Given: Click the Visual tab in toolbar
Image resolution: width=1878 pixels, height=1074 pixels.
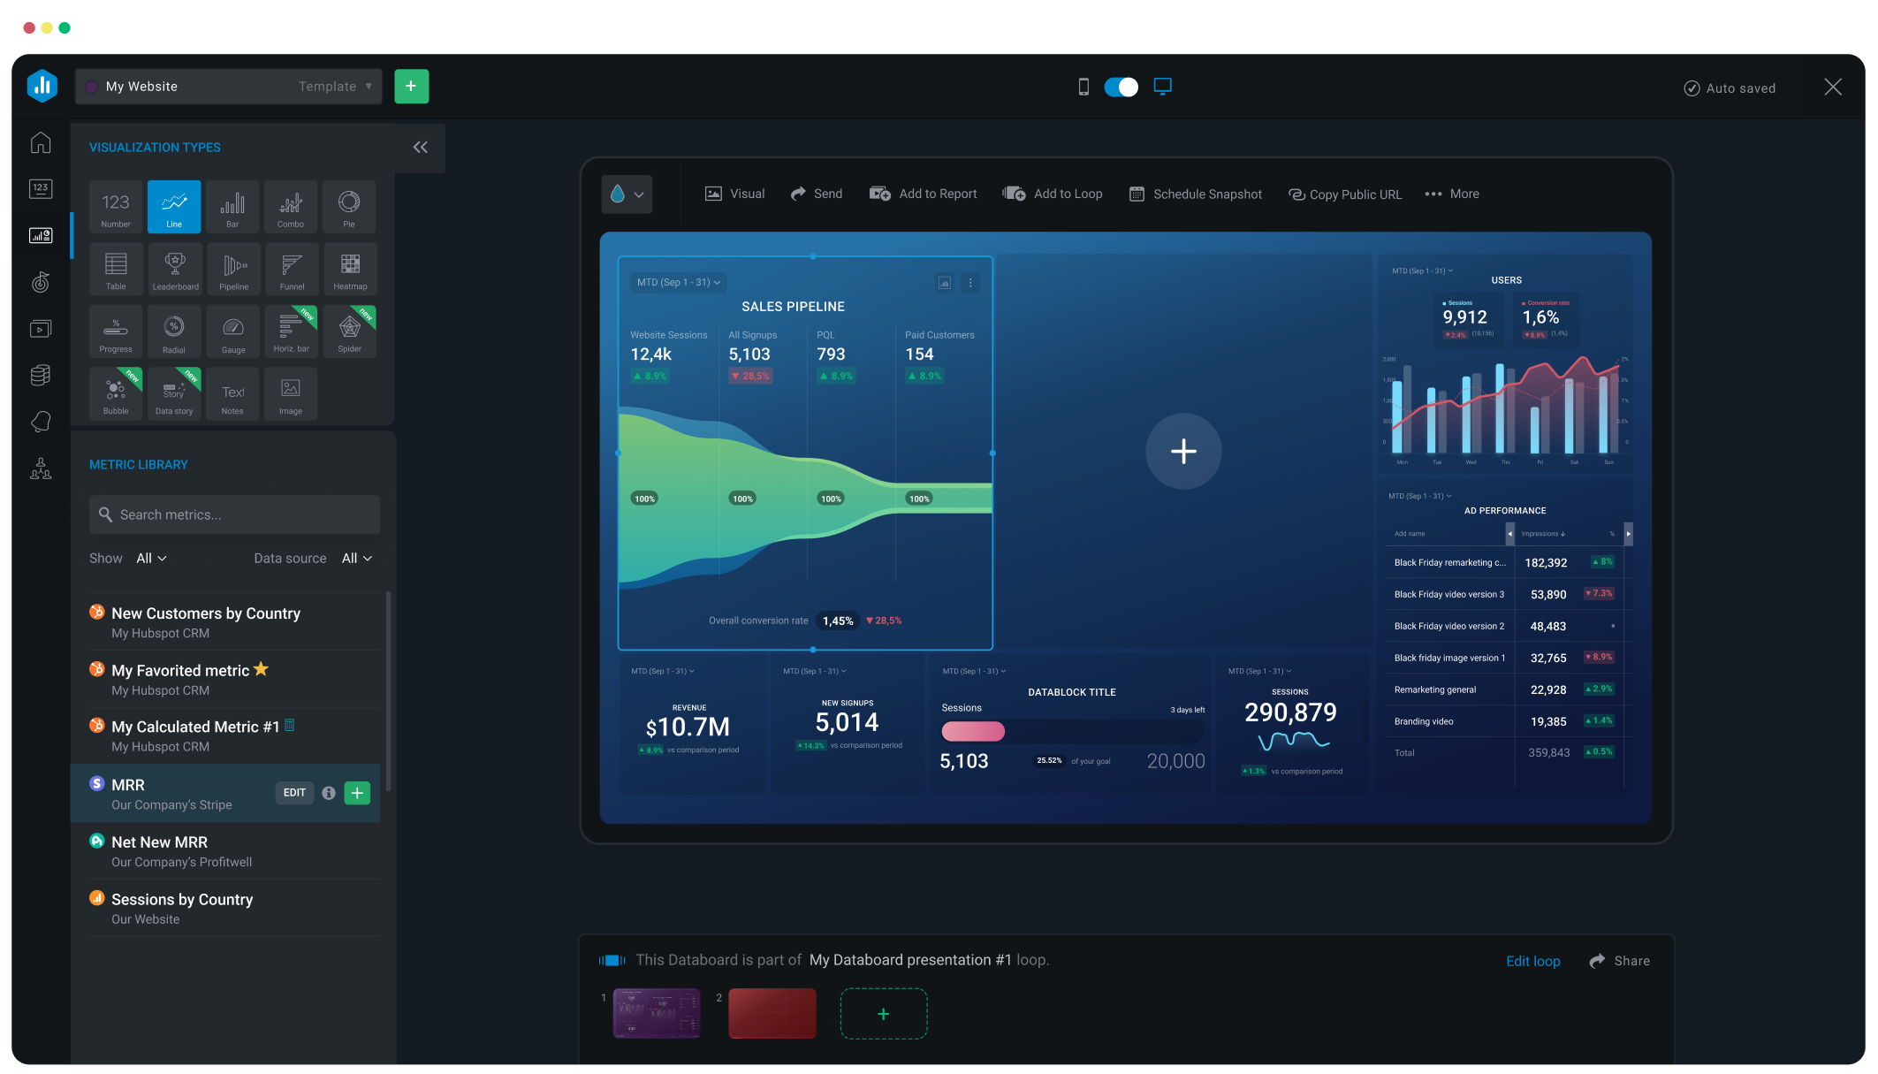Looking at the screenshot, I should pyautogui.click(x=735, y=195).
